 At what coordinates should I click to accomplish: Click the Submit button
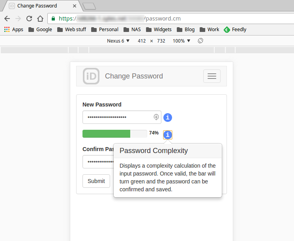[x=96, y=181]
